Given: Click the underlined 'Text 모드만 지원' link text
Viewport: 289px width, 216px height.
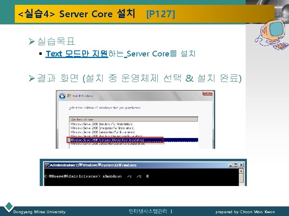Looking at the screenshot, I should (x=77, y=54).
